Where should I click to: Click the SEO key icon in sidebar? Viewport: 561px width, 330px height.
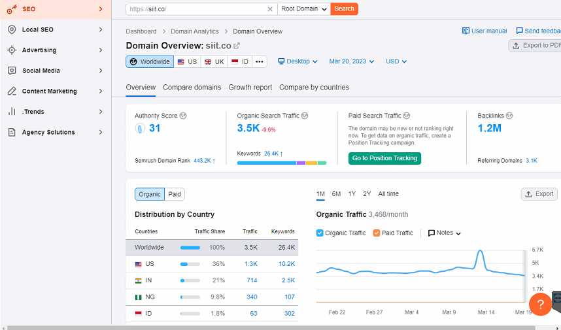[x=11, y=9]
